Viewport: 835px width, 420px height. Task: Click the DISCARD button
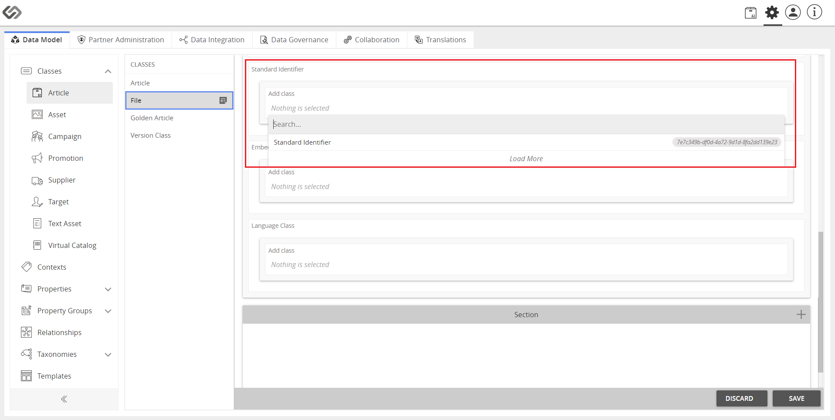pos(741,398)
